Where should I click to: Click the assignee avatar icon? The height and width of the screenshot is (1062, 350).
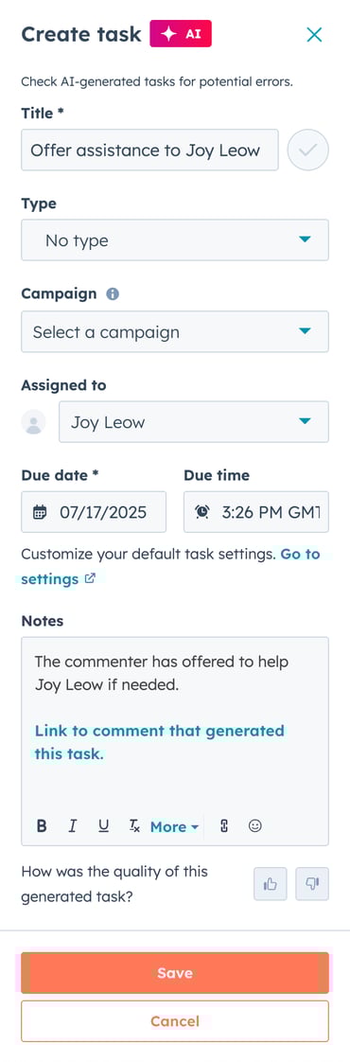(33, 422)
